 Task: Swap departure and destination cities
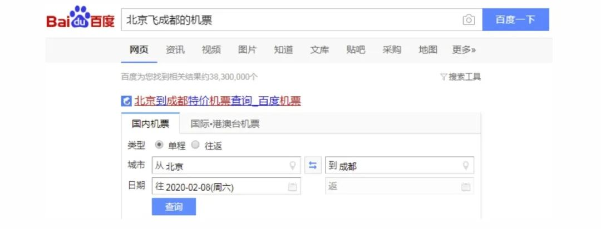[313, 166]
